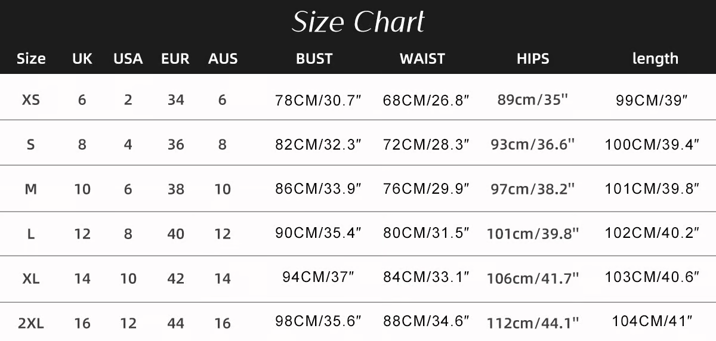Select the M size row label

(x=31, y=189)
